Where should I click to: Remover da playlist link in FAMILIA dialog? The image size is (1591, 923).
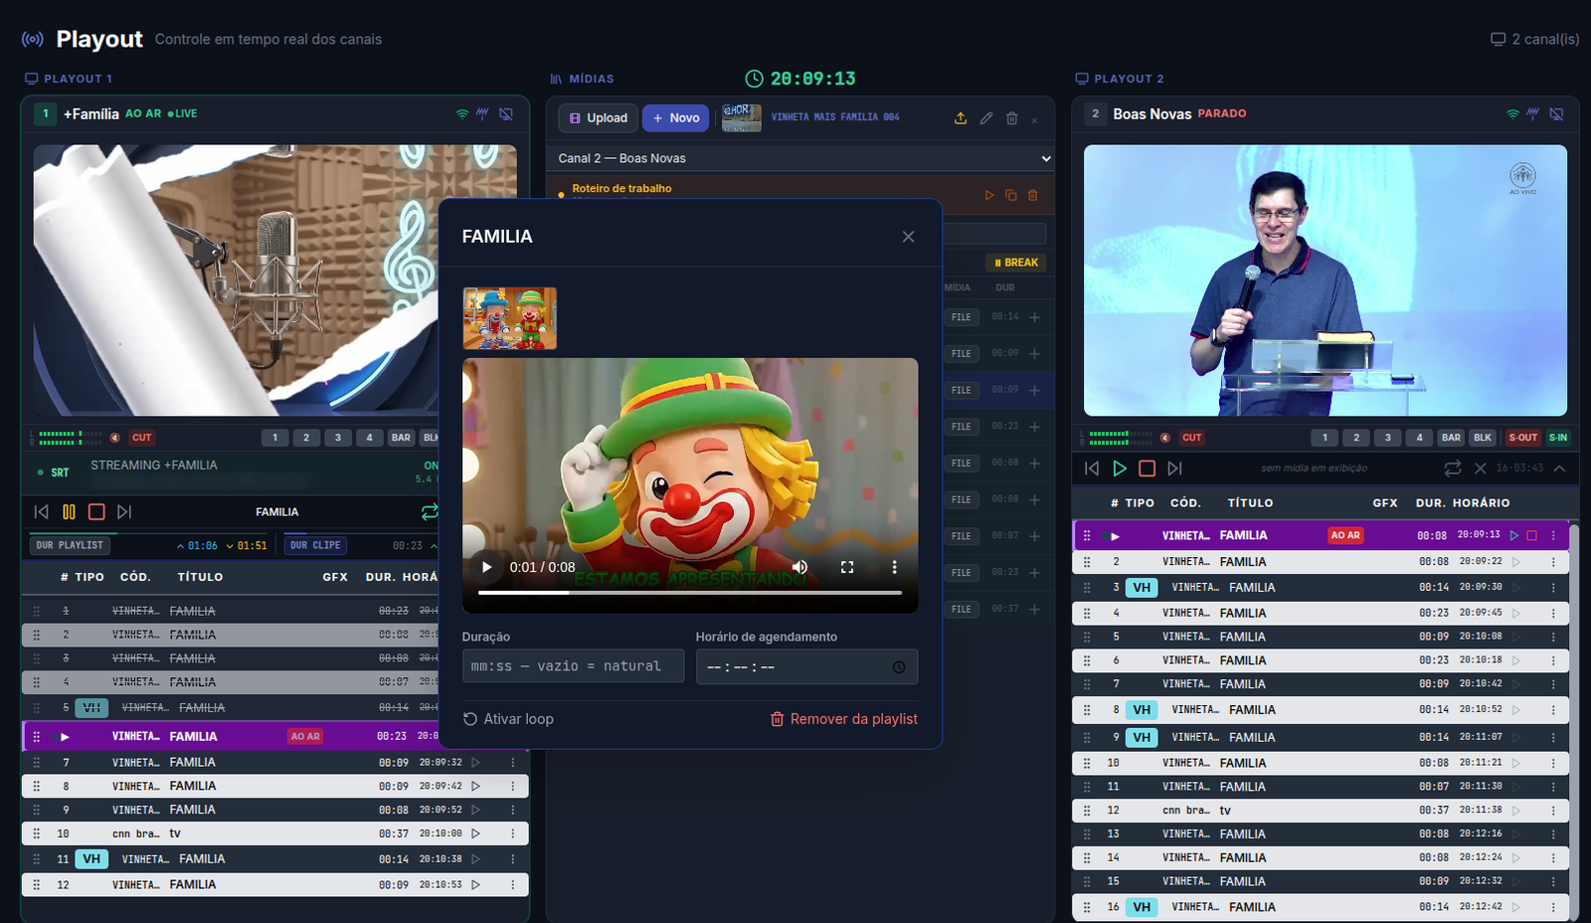pyautogui.click(x=844, y=719)
